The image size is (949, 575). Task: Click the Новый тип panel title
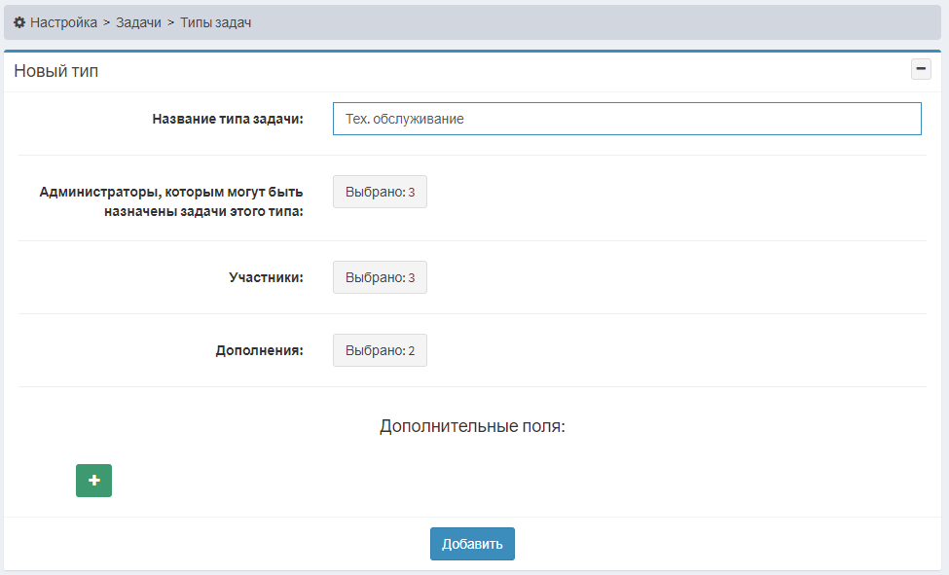[x=55, y=71]
